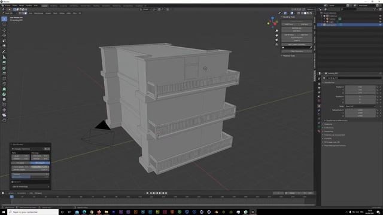Open rotation Mode dropdown (Euler XYZ)
This screenshot has width=383, height=215.
tap(360, 106)
